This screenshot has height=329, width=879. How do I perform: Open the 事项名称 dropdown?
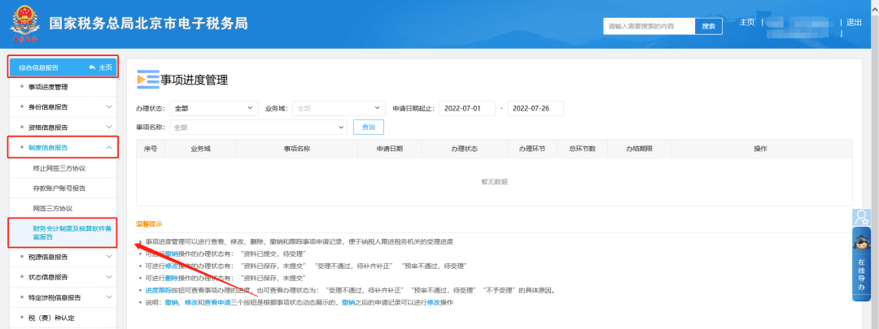pos(259,127)
